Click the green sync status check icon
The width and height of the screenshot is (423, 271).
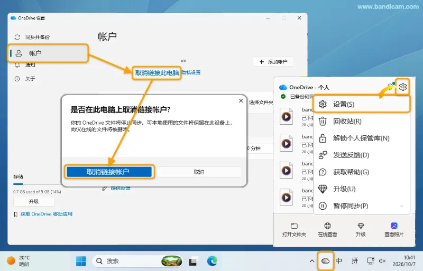283,97
